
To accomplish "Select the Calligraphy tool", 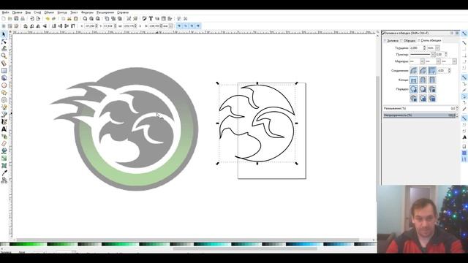I will [x=4, y=122].
